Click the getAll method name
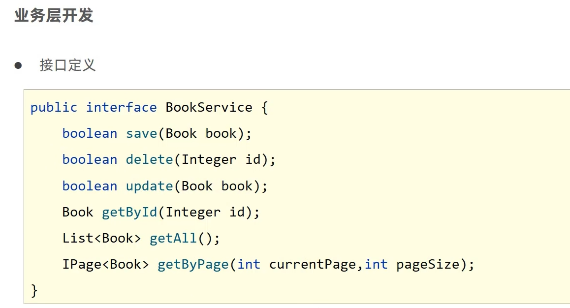 pos(173,239)
